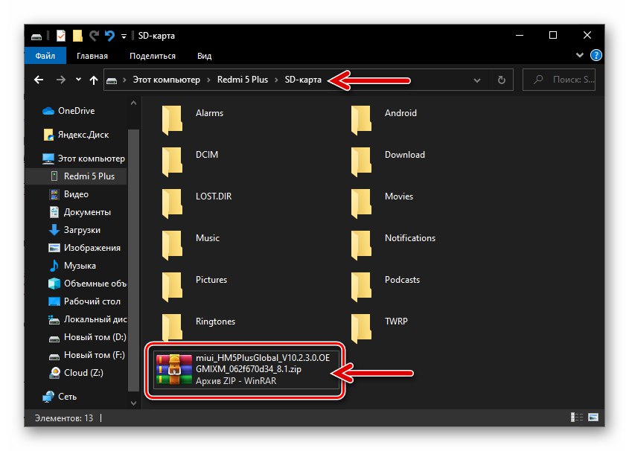Click the drive icon at title bar left
The image size is (629, 451).
pos(36,36)
